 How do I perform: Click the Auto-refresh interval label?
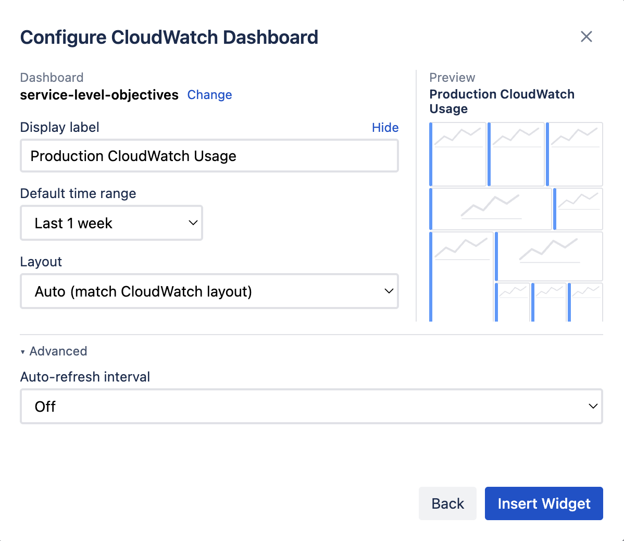tap(85, 377)
